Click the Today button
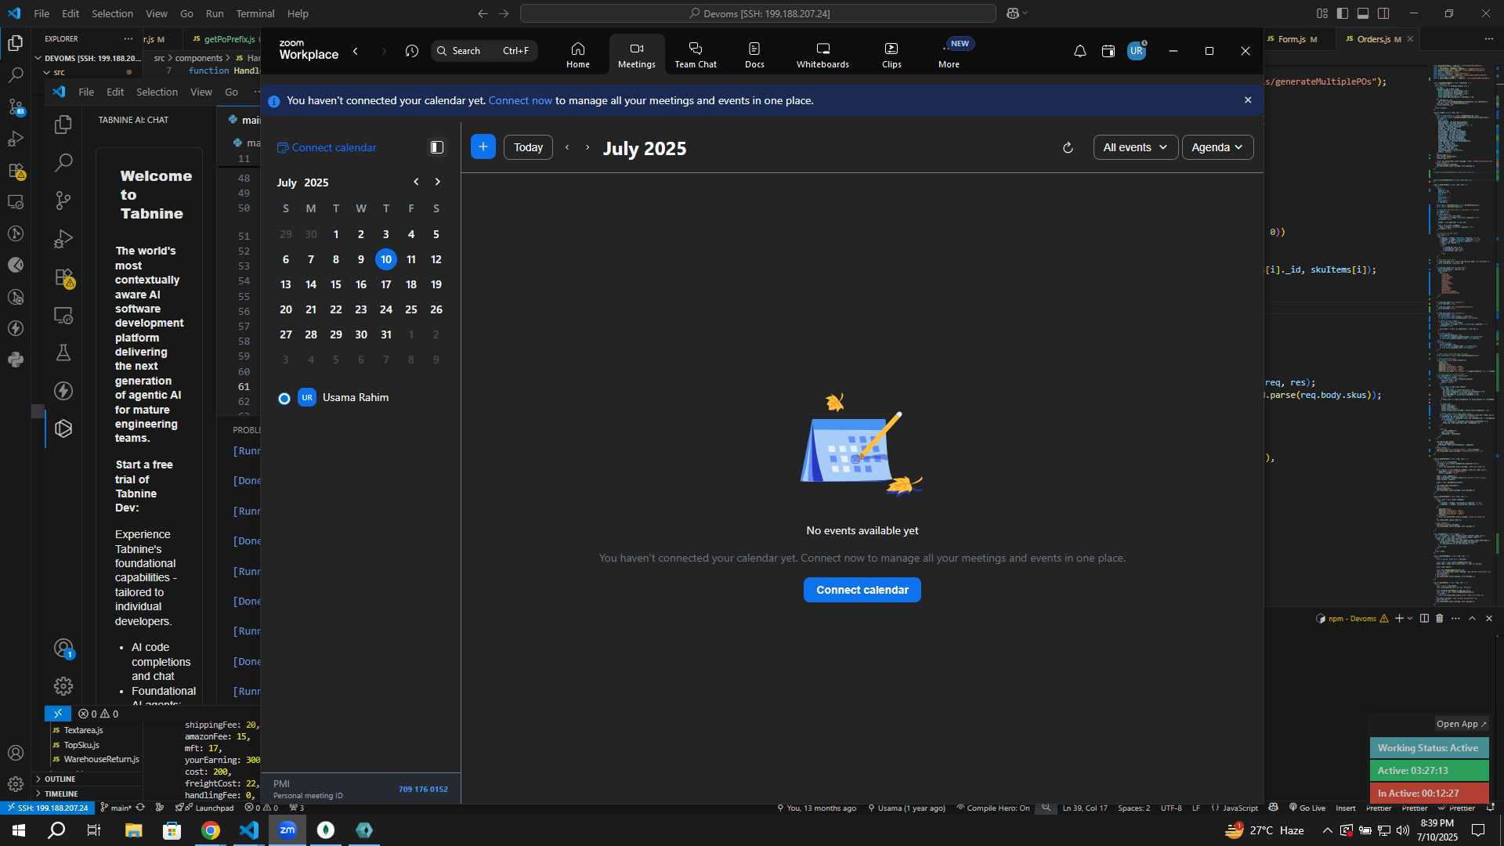The height and width of the screenshot is (846, 1504). (528, 147)
